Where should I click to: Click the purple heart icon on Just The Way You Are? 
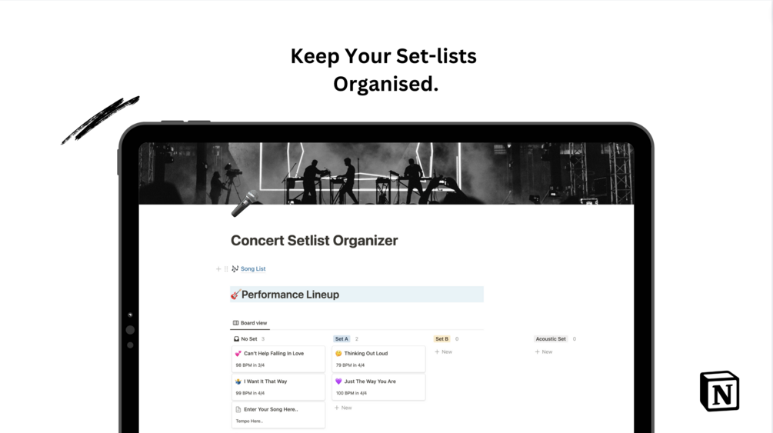(338, 381)
